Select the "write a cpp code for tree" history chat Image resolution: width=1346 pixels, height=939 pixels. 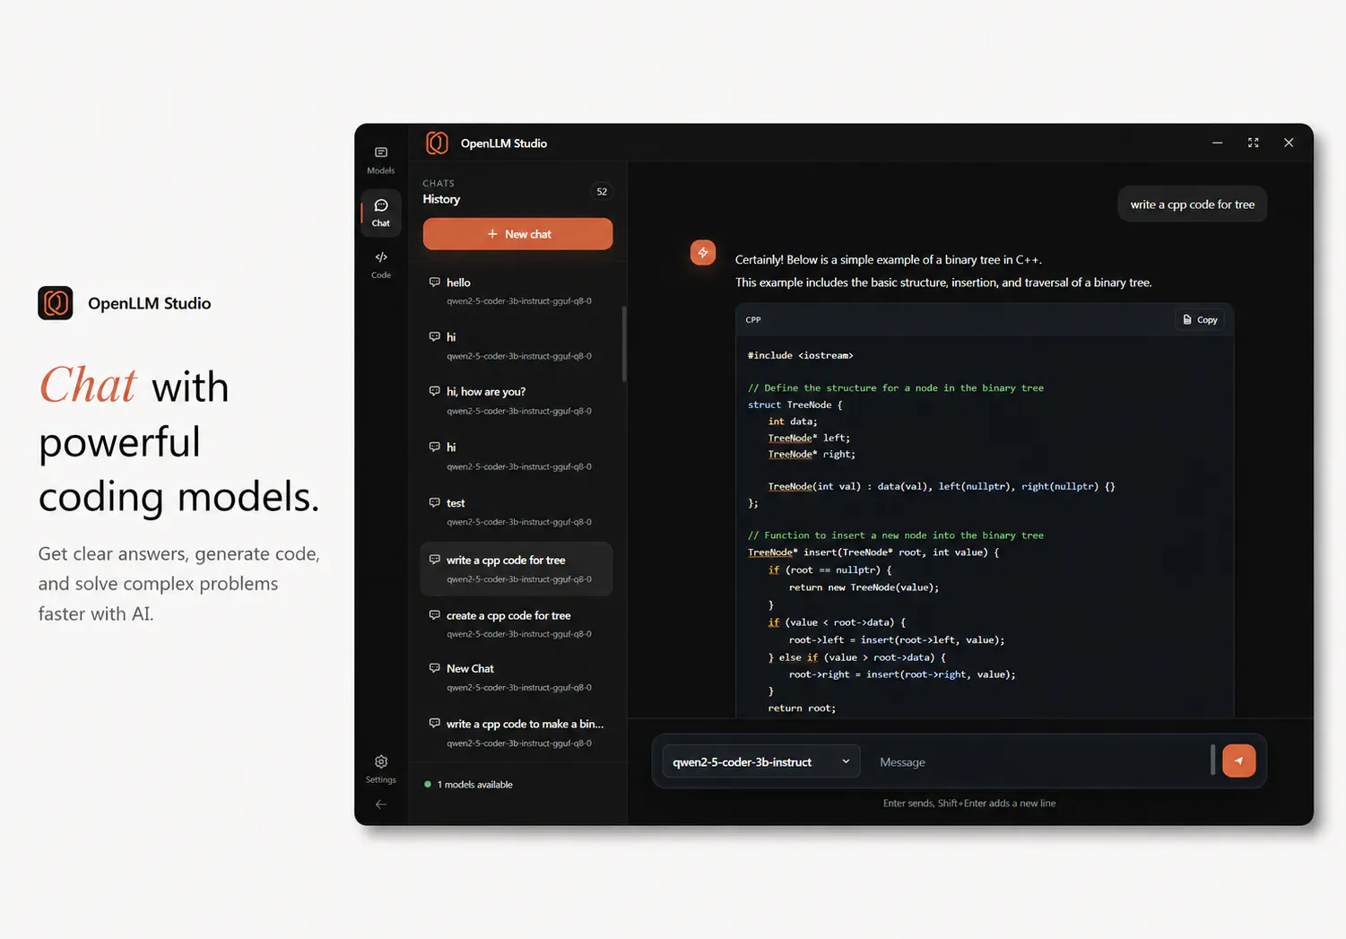pos(517,569)
